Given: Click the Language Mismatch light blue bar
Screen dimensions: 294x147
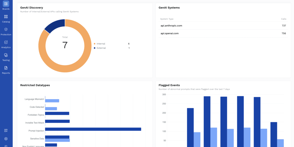Looking at the screenshot, I should pyautogui.click(x=52, y=101).
